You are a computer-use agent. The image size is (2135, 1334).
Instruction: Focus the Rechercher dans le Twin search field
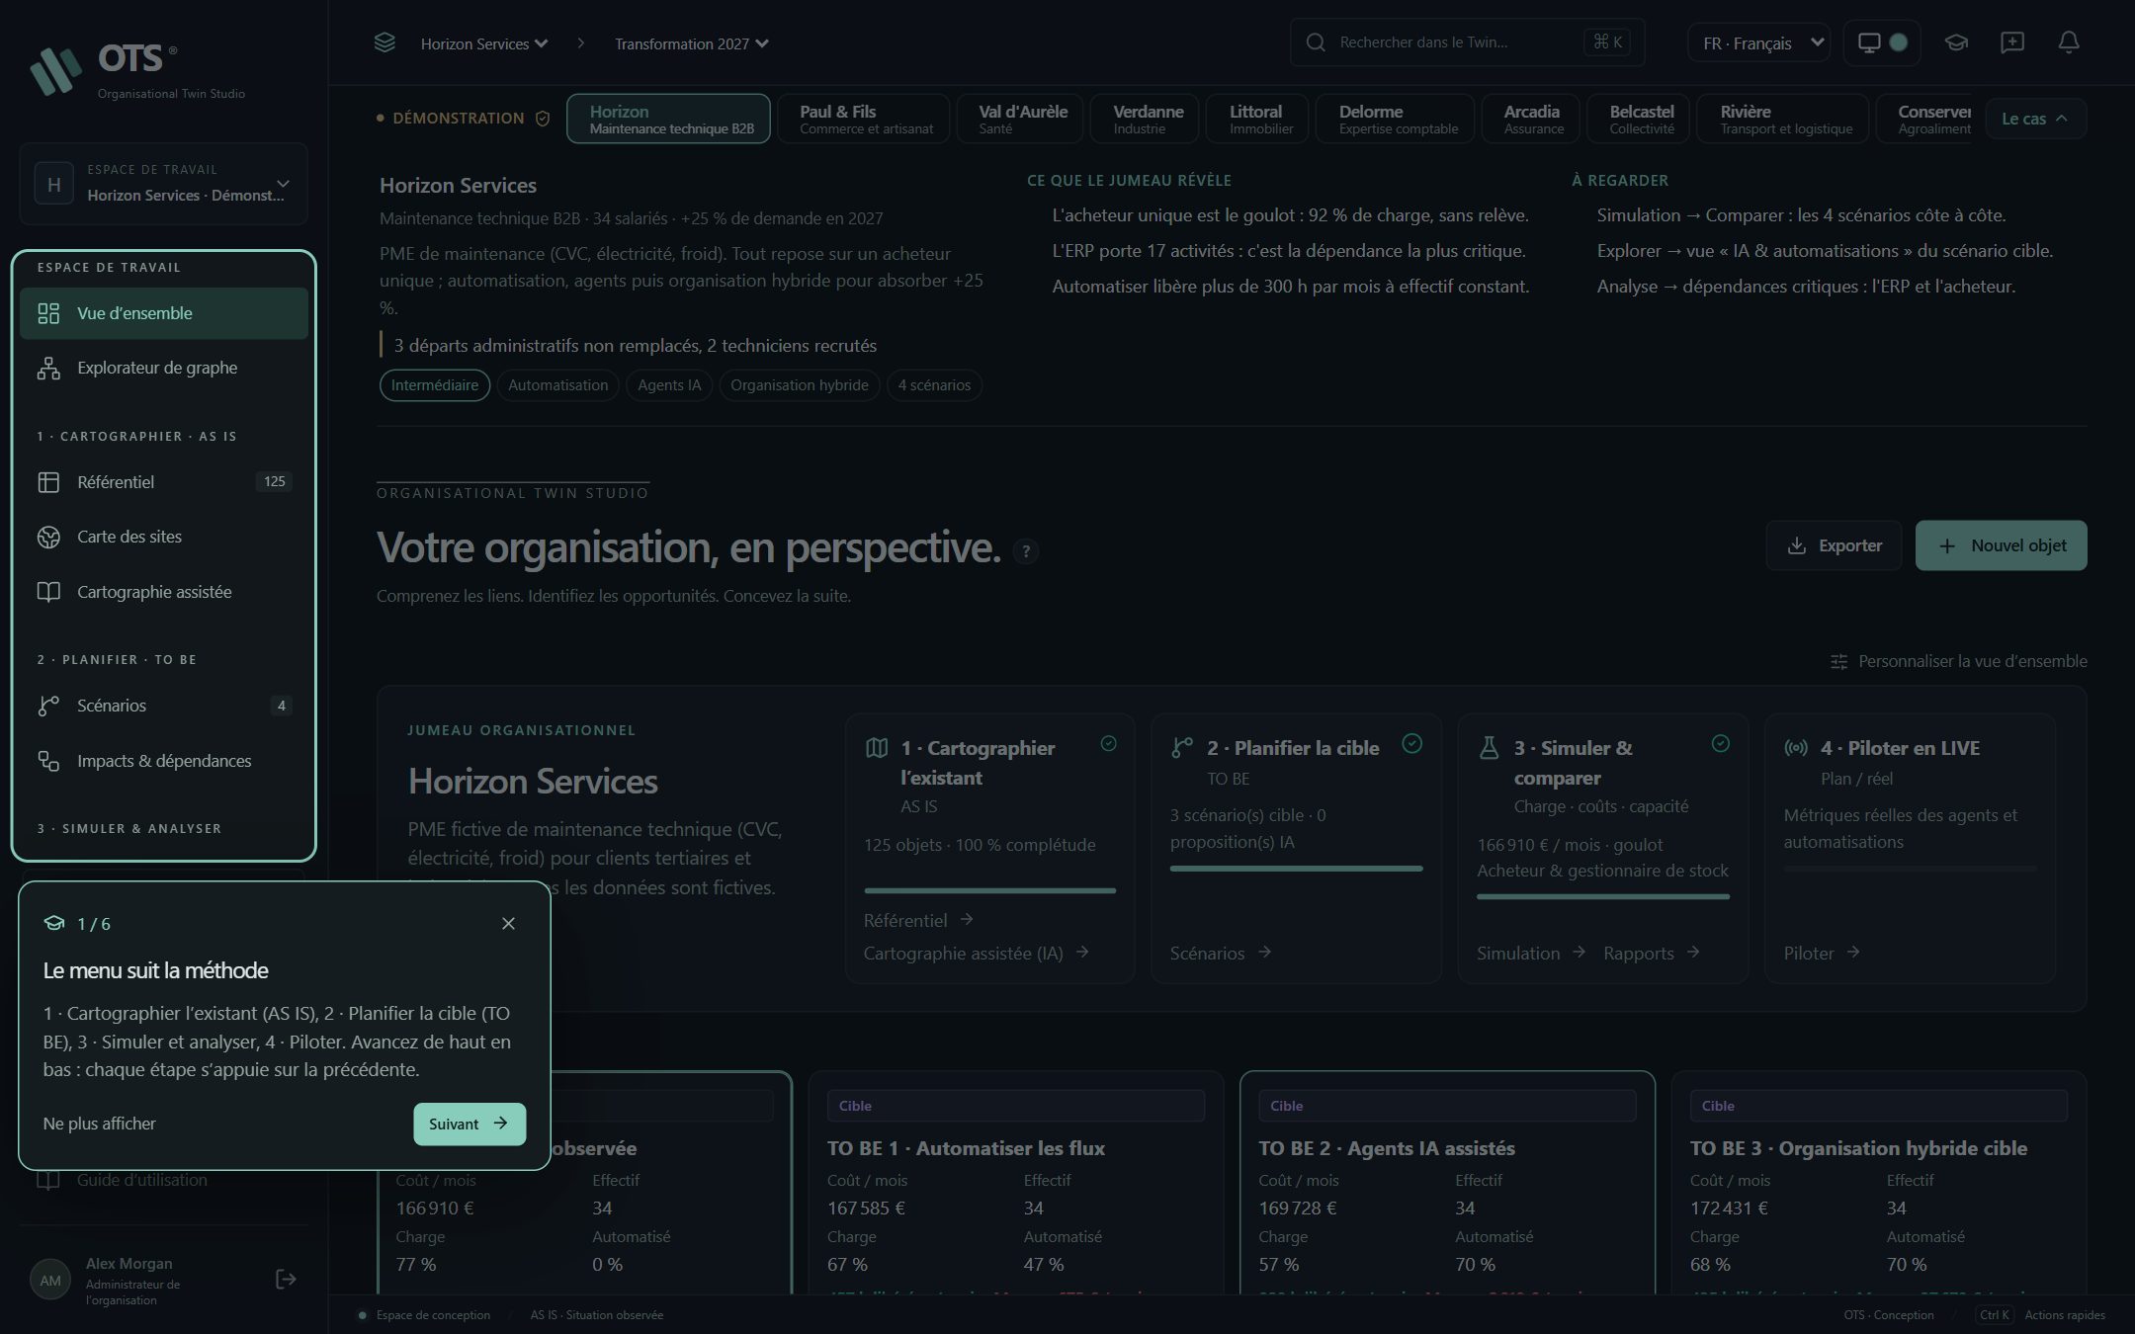click(x=1467, y=42)
